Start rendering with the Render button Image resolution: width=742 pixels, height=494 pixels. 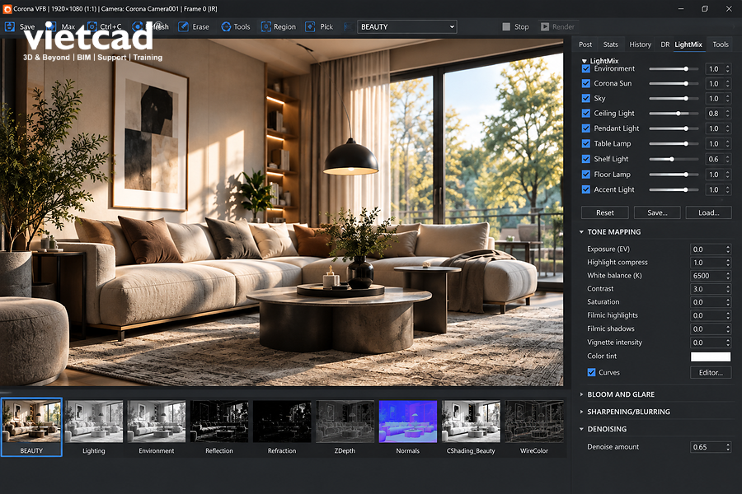pos(557,27)
